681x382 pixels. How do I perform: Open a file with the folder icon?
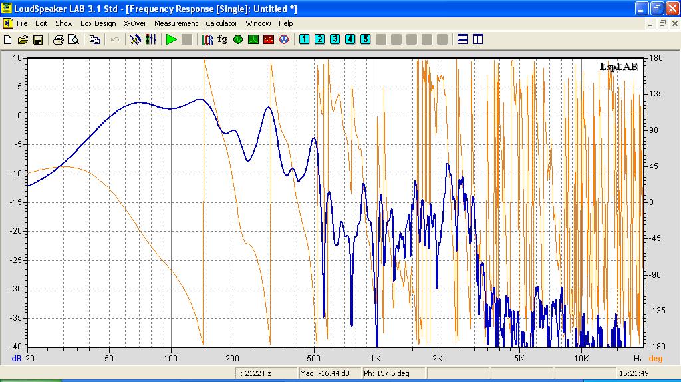tap(23, 39)
